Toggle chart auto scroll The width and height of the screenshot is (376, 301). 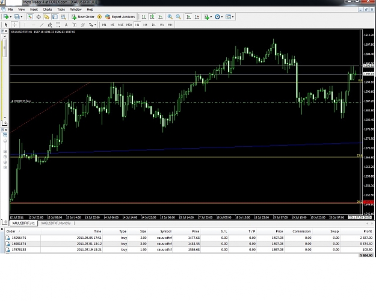(189, 17)
